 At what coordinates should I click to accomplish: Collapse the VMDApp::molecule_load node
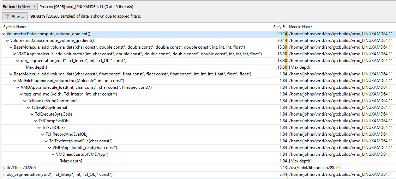pyautogui.click(x=18, y=87)
